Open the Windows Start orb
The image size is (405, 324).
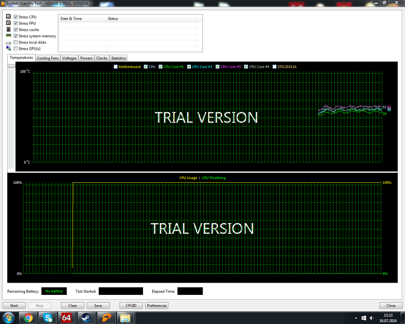(x=9, y=318)
